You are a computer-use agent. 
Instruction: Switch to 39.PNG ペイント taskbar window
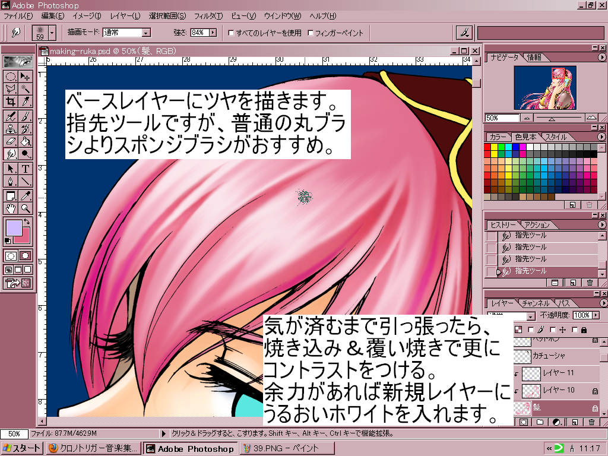coord(286,448)
